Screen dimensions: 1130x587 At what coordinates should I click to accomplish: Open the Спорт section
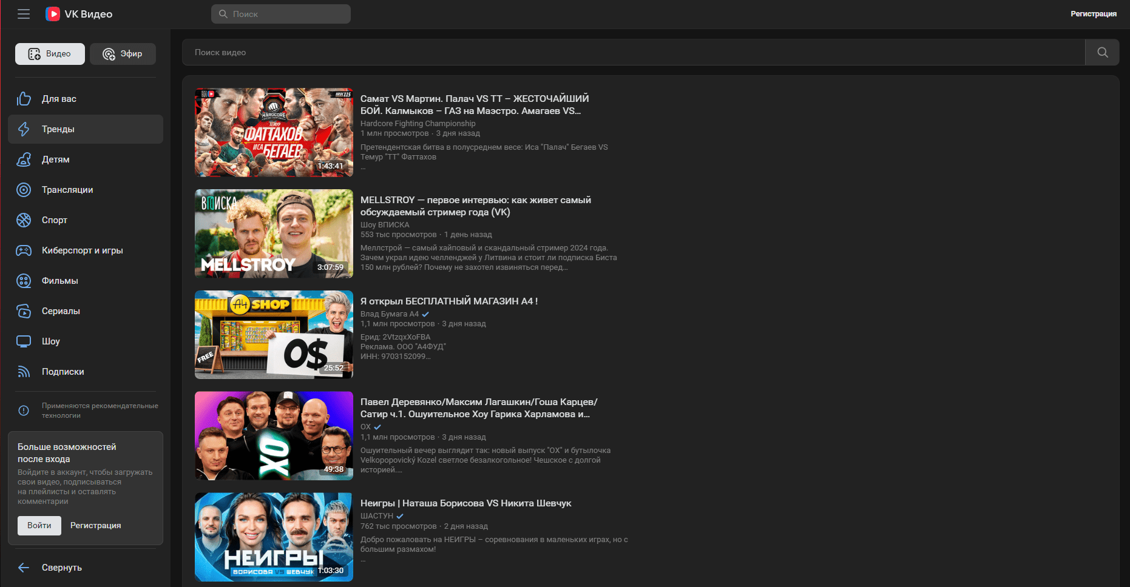click(x=53, y=220)
